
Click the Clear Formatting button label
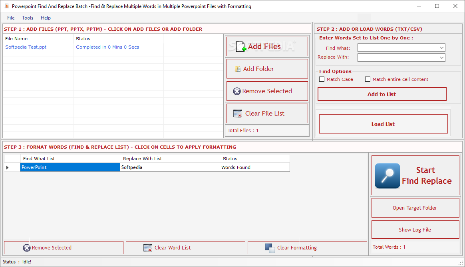tap(297, 248)
